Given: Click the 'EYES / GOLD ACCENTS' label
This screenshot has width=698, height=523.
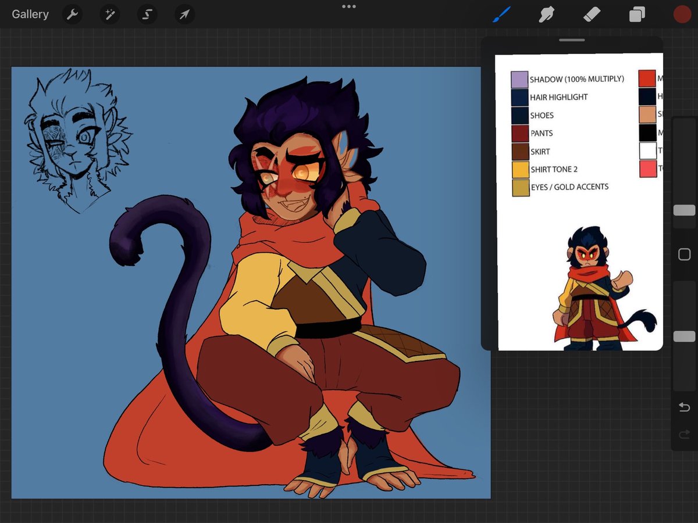Looking at the screenshot, I should 569,187.
